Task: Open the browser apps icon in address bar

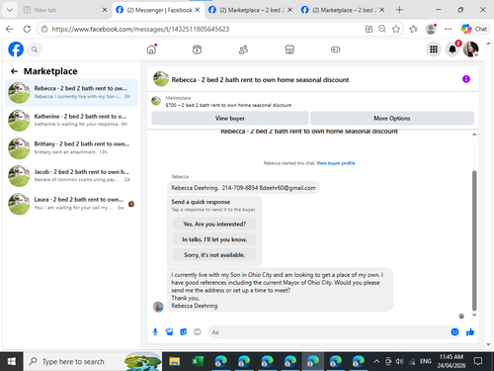Action: [x=369, y=29]
